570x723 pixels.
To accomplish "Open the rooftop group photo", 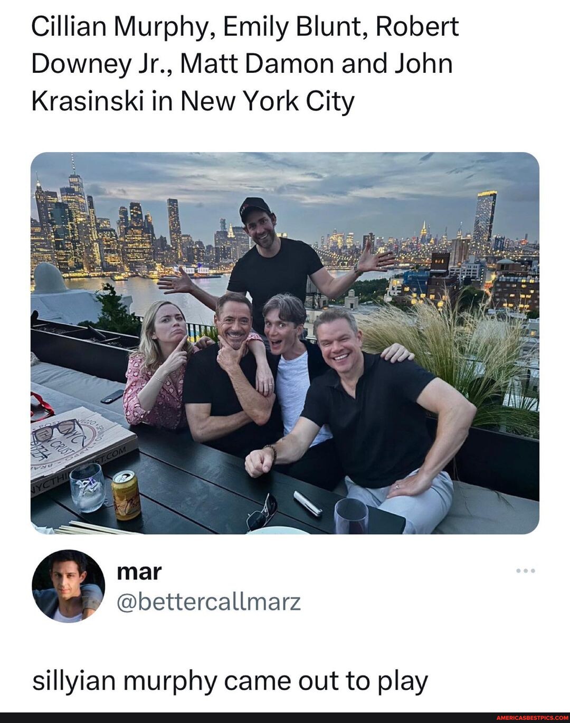I will pyautogui.click(x=285, y=343).
